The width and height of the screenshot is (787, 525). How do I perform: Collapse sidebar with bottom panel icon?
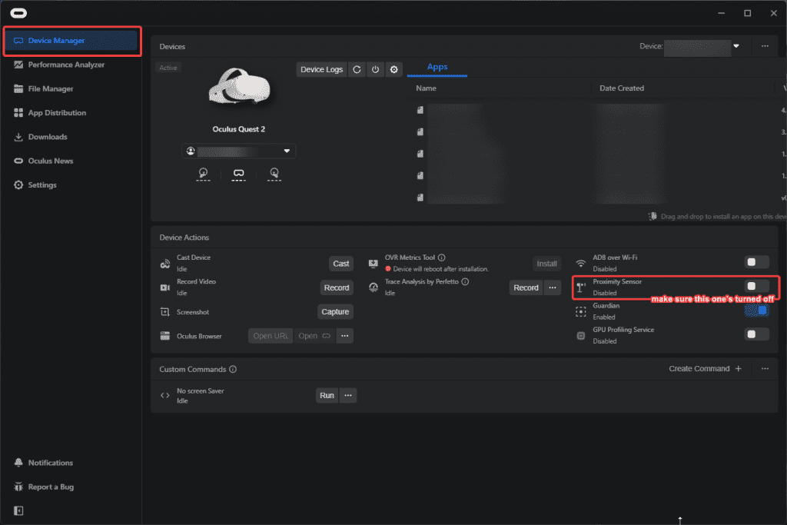point(18,511)
